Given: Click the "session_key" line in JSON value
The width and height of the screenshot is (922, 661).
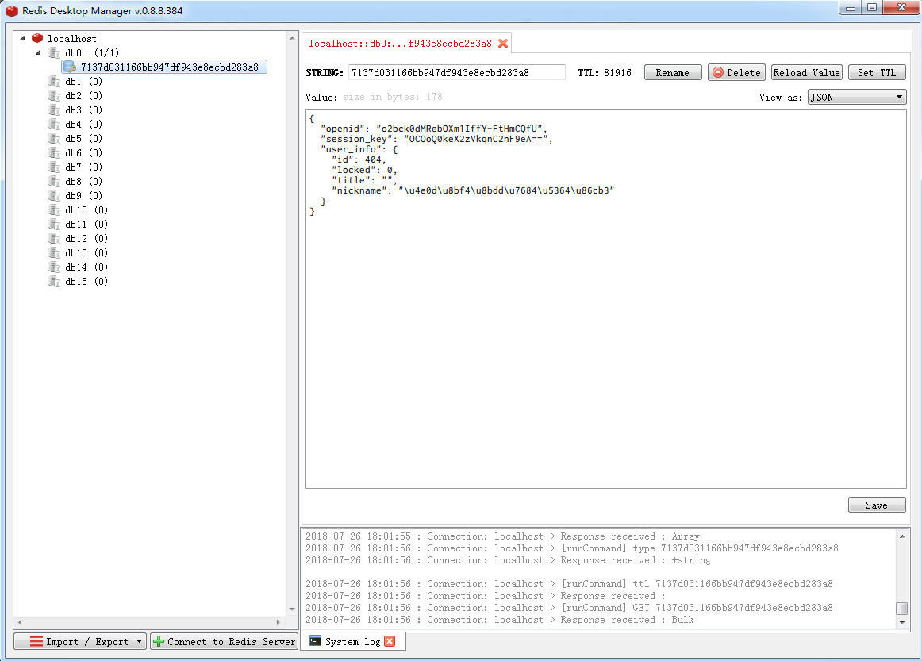Looking at the screenshot, I should pyautogui.click(x=436, y=140).
